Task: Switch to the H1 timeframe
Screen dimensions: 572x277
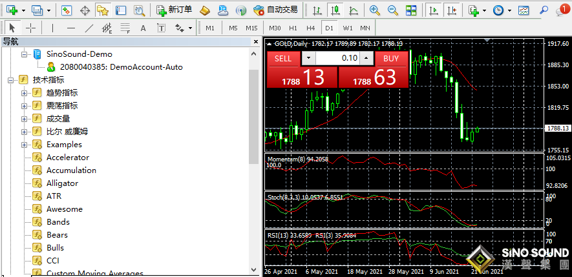Action: [x=293, y=28]
